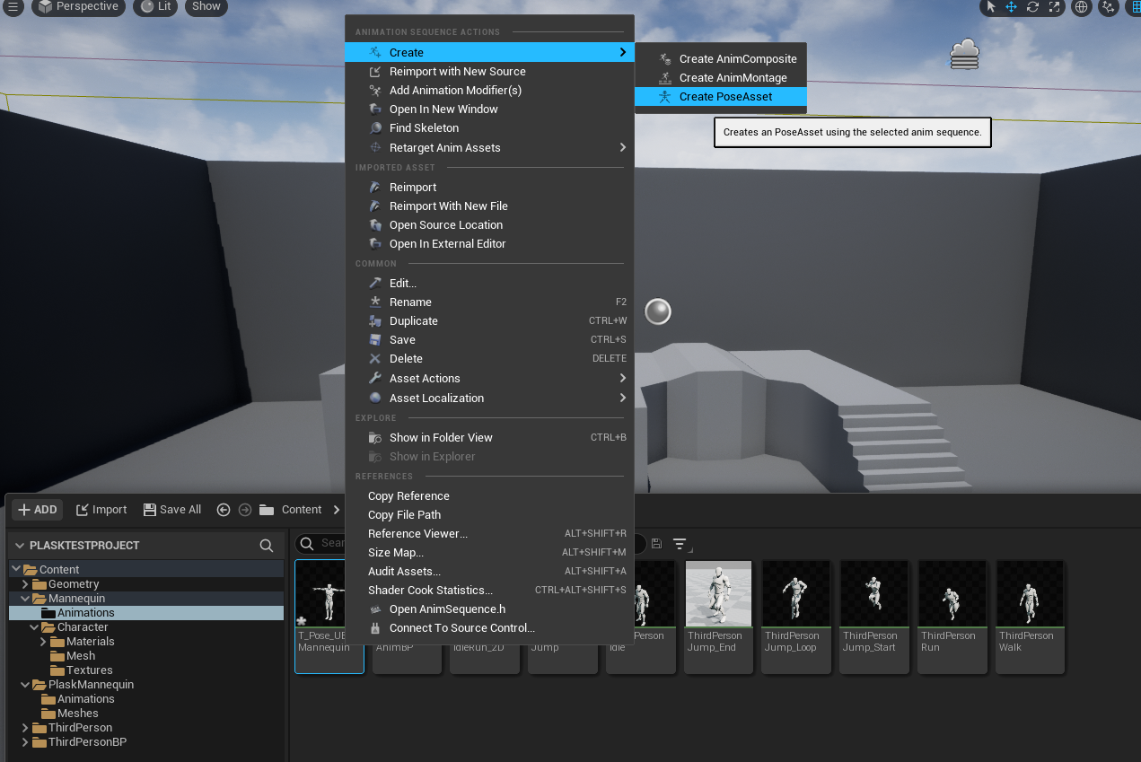Click the surface snapping icon
The height and width of the screenshot is (762, 1141).
click(1109, 7)
